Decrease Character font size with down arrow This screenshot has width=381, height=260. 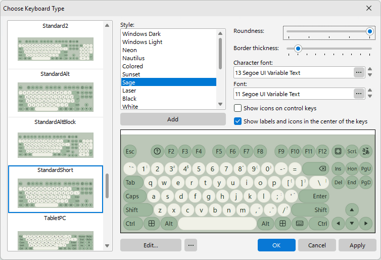[370, 75]
